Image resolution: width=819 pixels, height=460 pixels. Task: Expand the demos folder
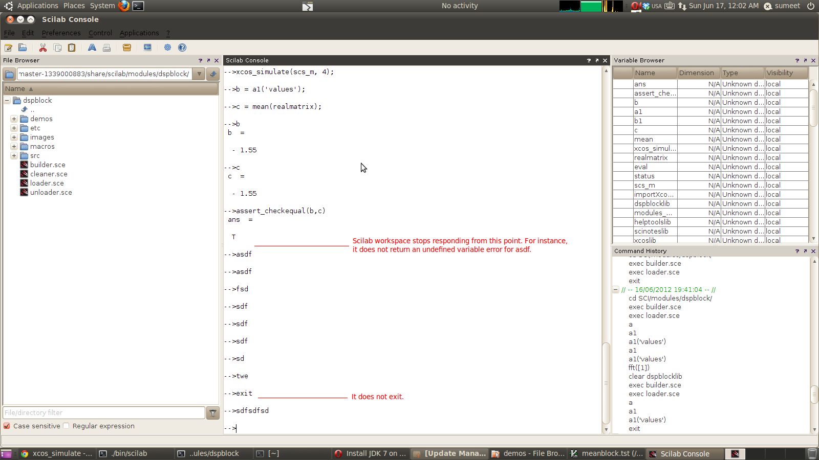pos(14,119)
